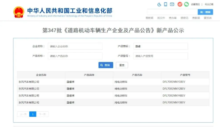Click the email envelope icon

click(x=172, y=4)
